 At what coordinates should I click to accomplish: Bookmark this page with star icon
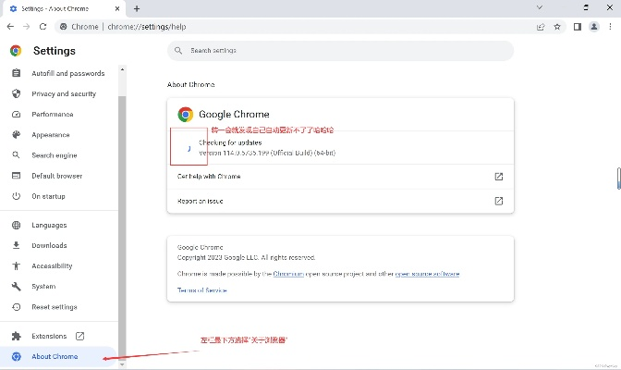557,27
